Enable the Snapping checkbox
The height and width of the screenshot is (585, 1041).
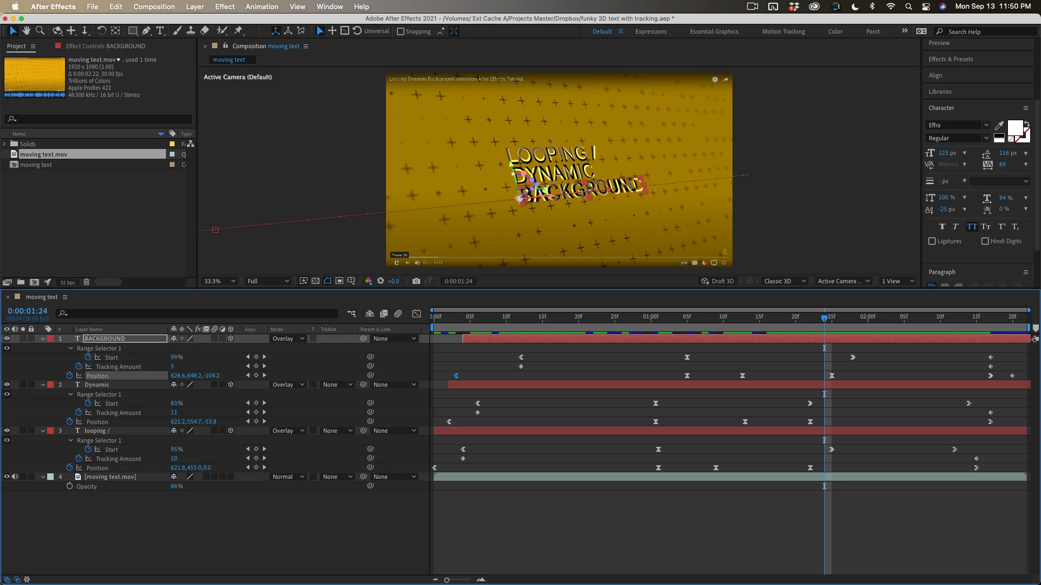401,31
